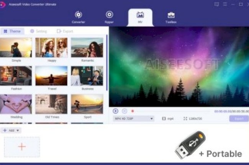The image size is (249, 165).
Task: Open the MP4 HD 720P format dropdown
Action: tap(133, 119)
